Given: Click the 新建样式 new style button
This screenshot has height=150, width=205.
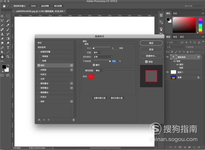Looking at the screenshot, I should click(151, 56).
